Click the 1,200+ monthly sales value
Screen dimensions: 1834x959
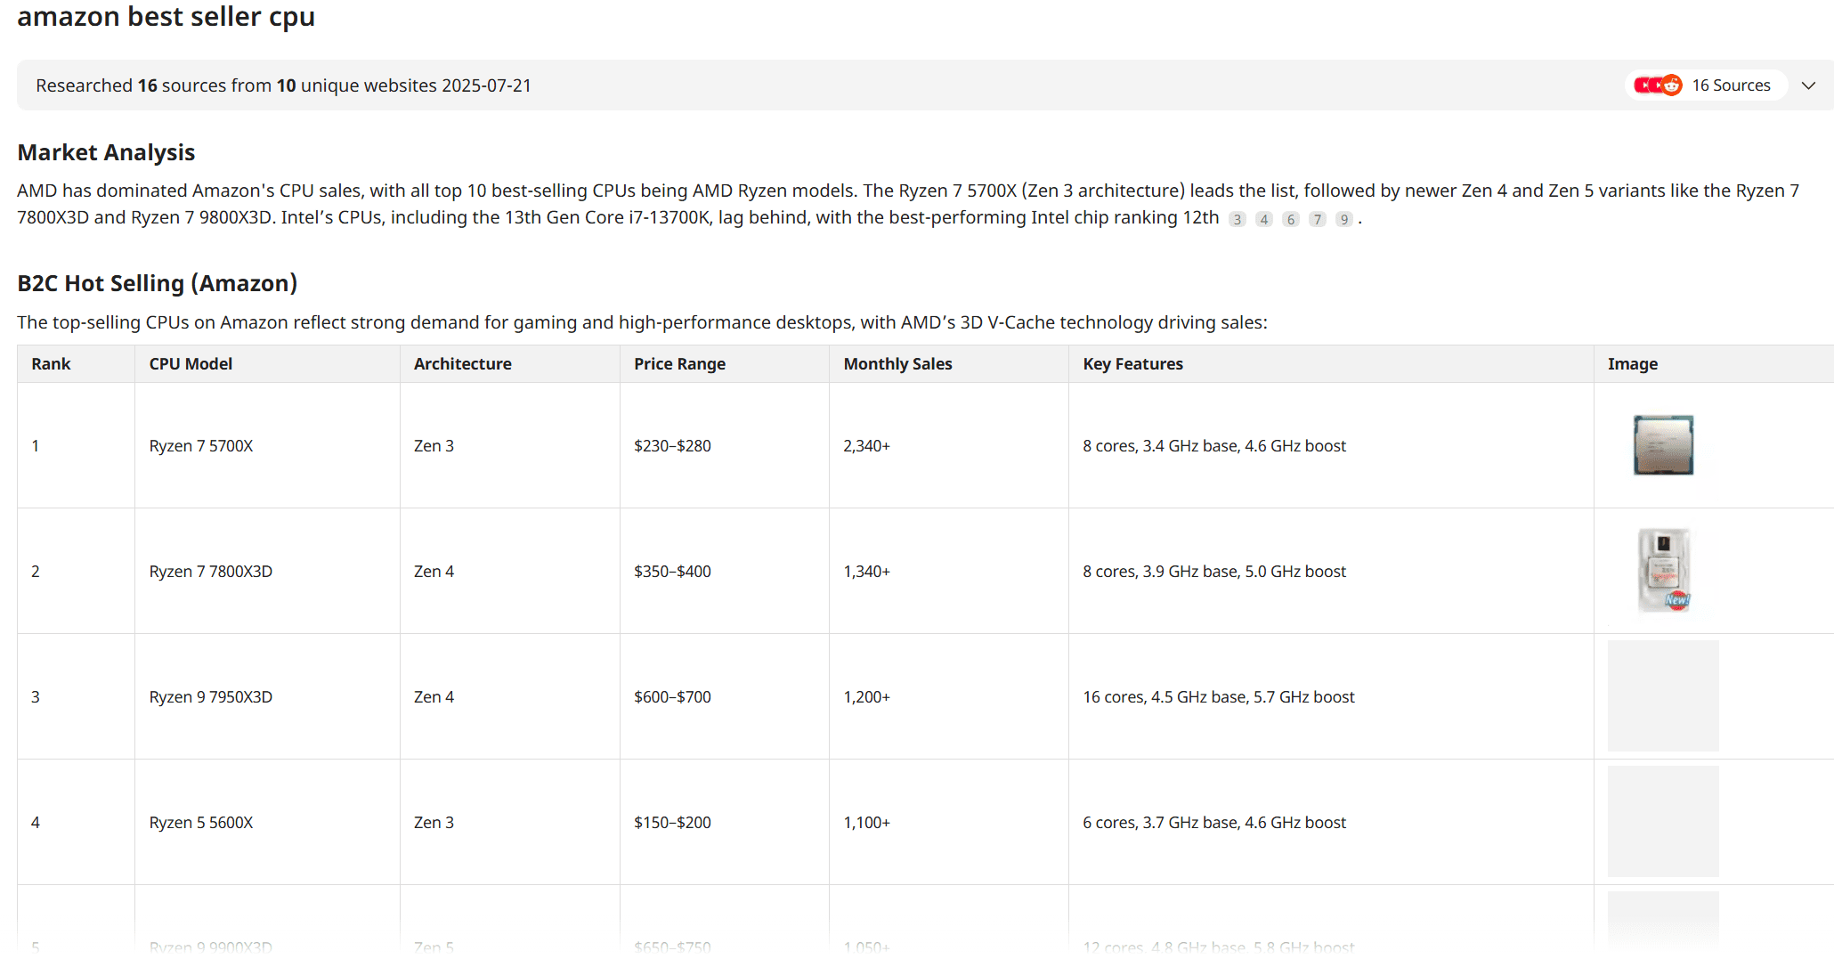tap(866, 697)
